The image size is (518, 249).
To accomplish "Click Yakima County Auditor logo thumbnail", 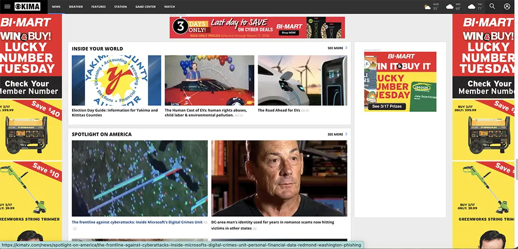I will [116, 80].
